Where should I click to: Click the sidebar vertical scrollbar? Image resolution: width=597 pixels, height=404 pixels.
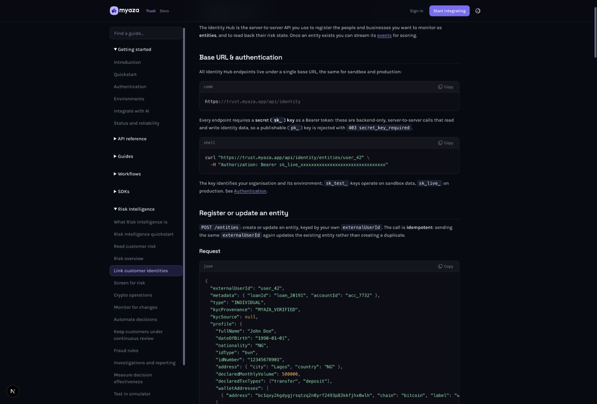pos(184,197)
